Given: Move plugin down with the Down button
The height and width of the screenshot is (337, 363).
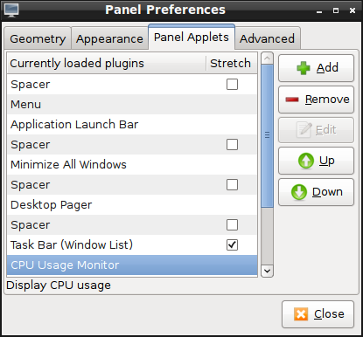Looking at the screenshot, I should (x=316, y=192).
